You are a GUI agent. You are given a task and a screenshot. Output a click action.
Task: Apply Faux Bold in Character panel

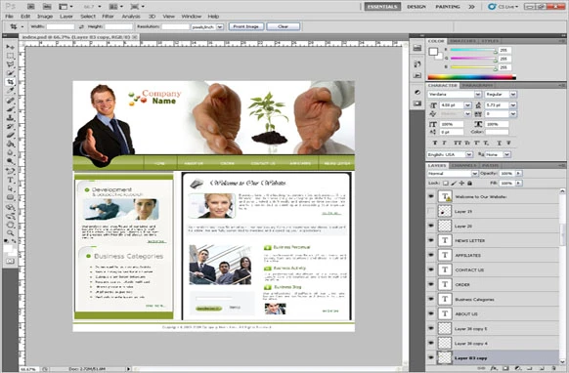(435, 143)
